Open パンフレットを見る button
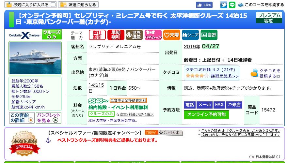 click(x=49, y=118)
